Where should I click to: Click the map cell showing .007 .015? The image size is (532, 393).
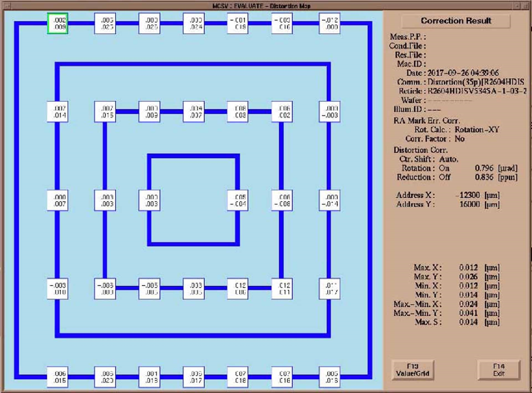coord(105,112)
